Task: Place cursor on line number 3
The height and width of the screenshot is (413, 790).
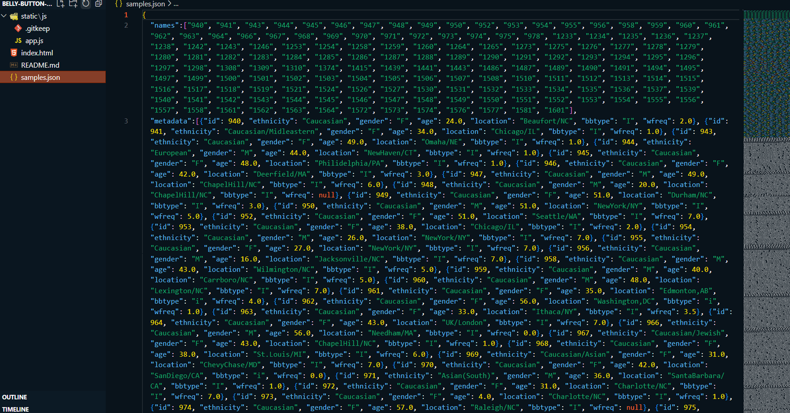Action: [126, 121]
